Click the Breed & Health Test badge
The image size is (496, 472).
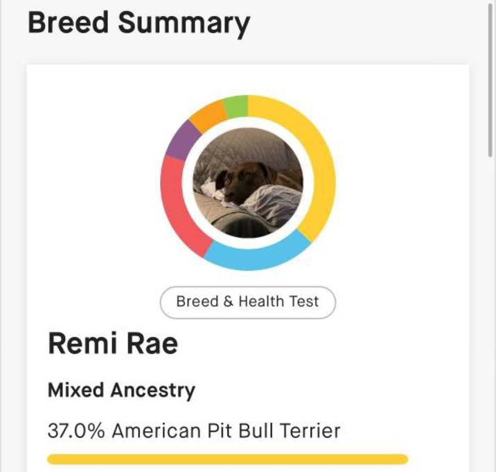248,302
